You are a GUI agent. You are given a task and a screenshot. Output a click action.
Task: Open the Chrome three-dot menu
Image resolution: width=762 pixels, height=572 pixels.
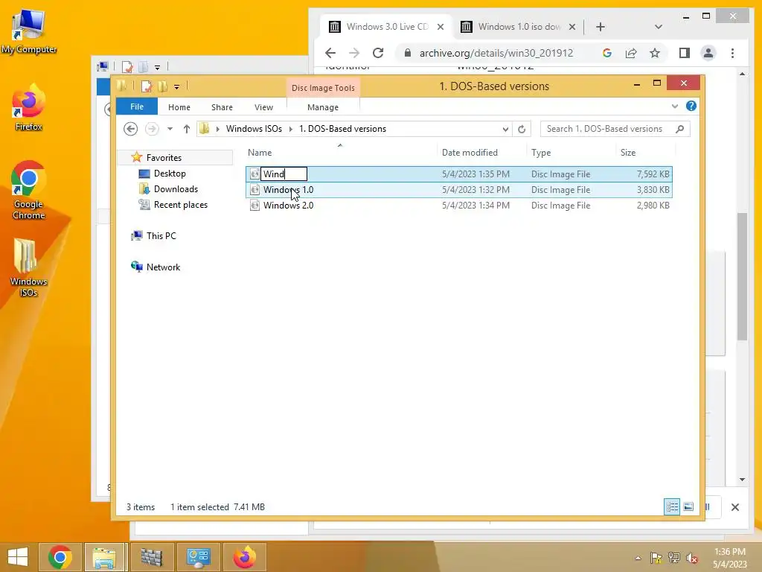732,53
